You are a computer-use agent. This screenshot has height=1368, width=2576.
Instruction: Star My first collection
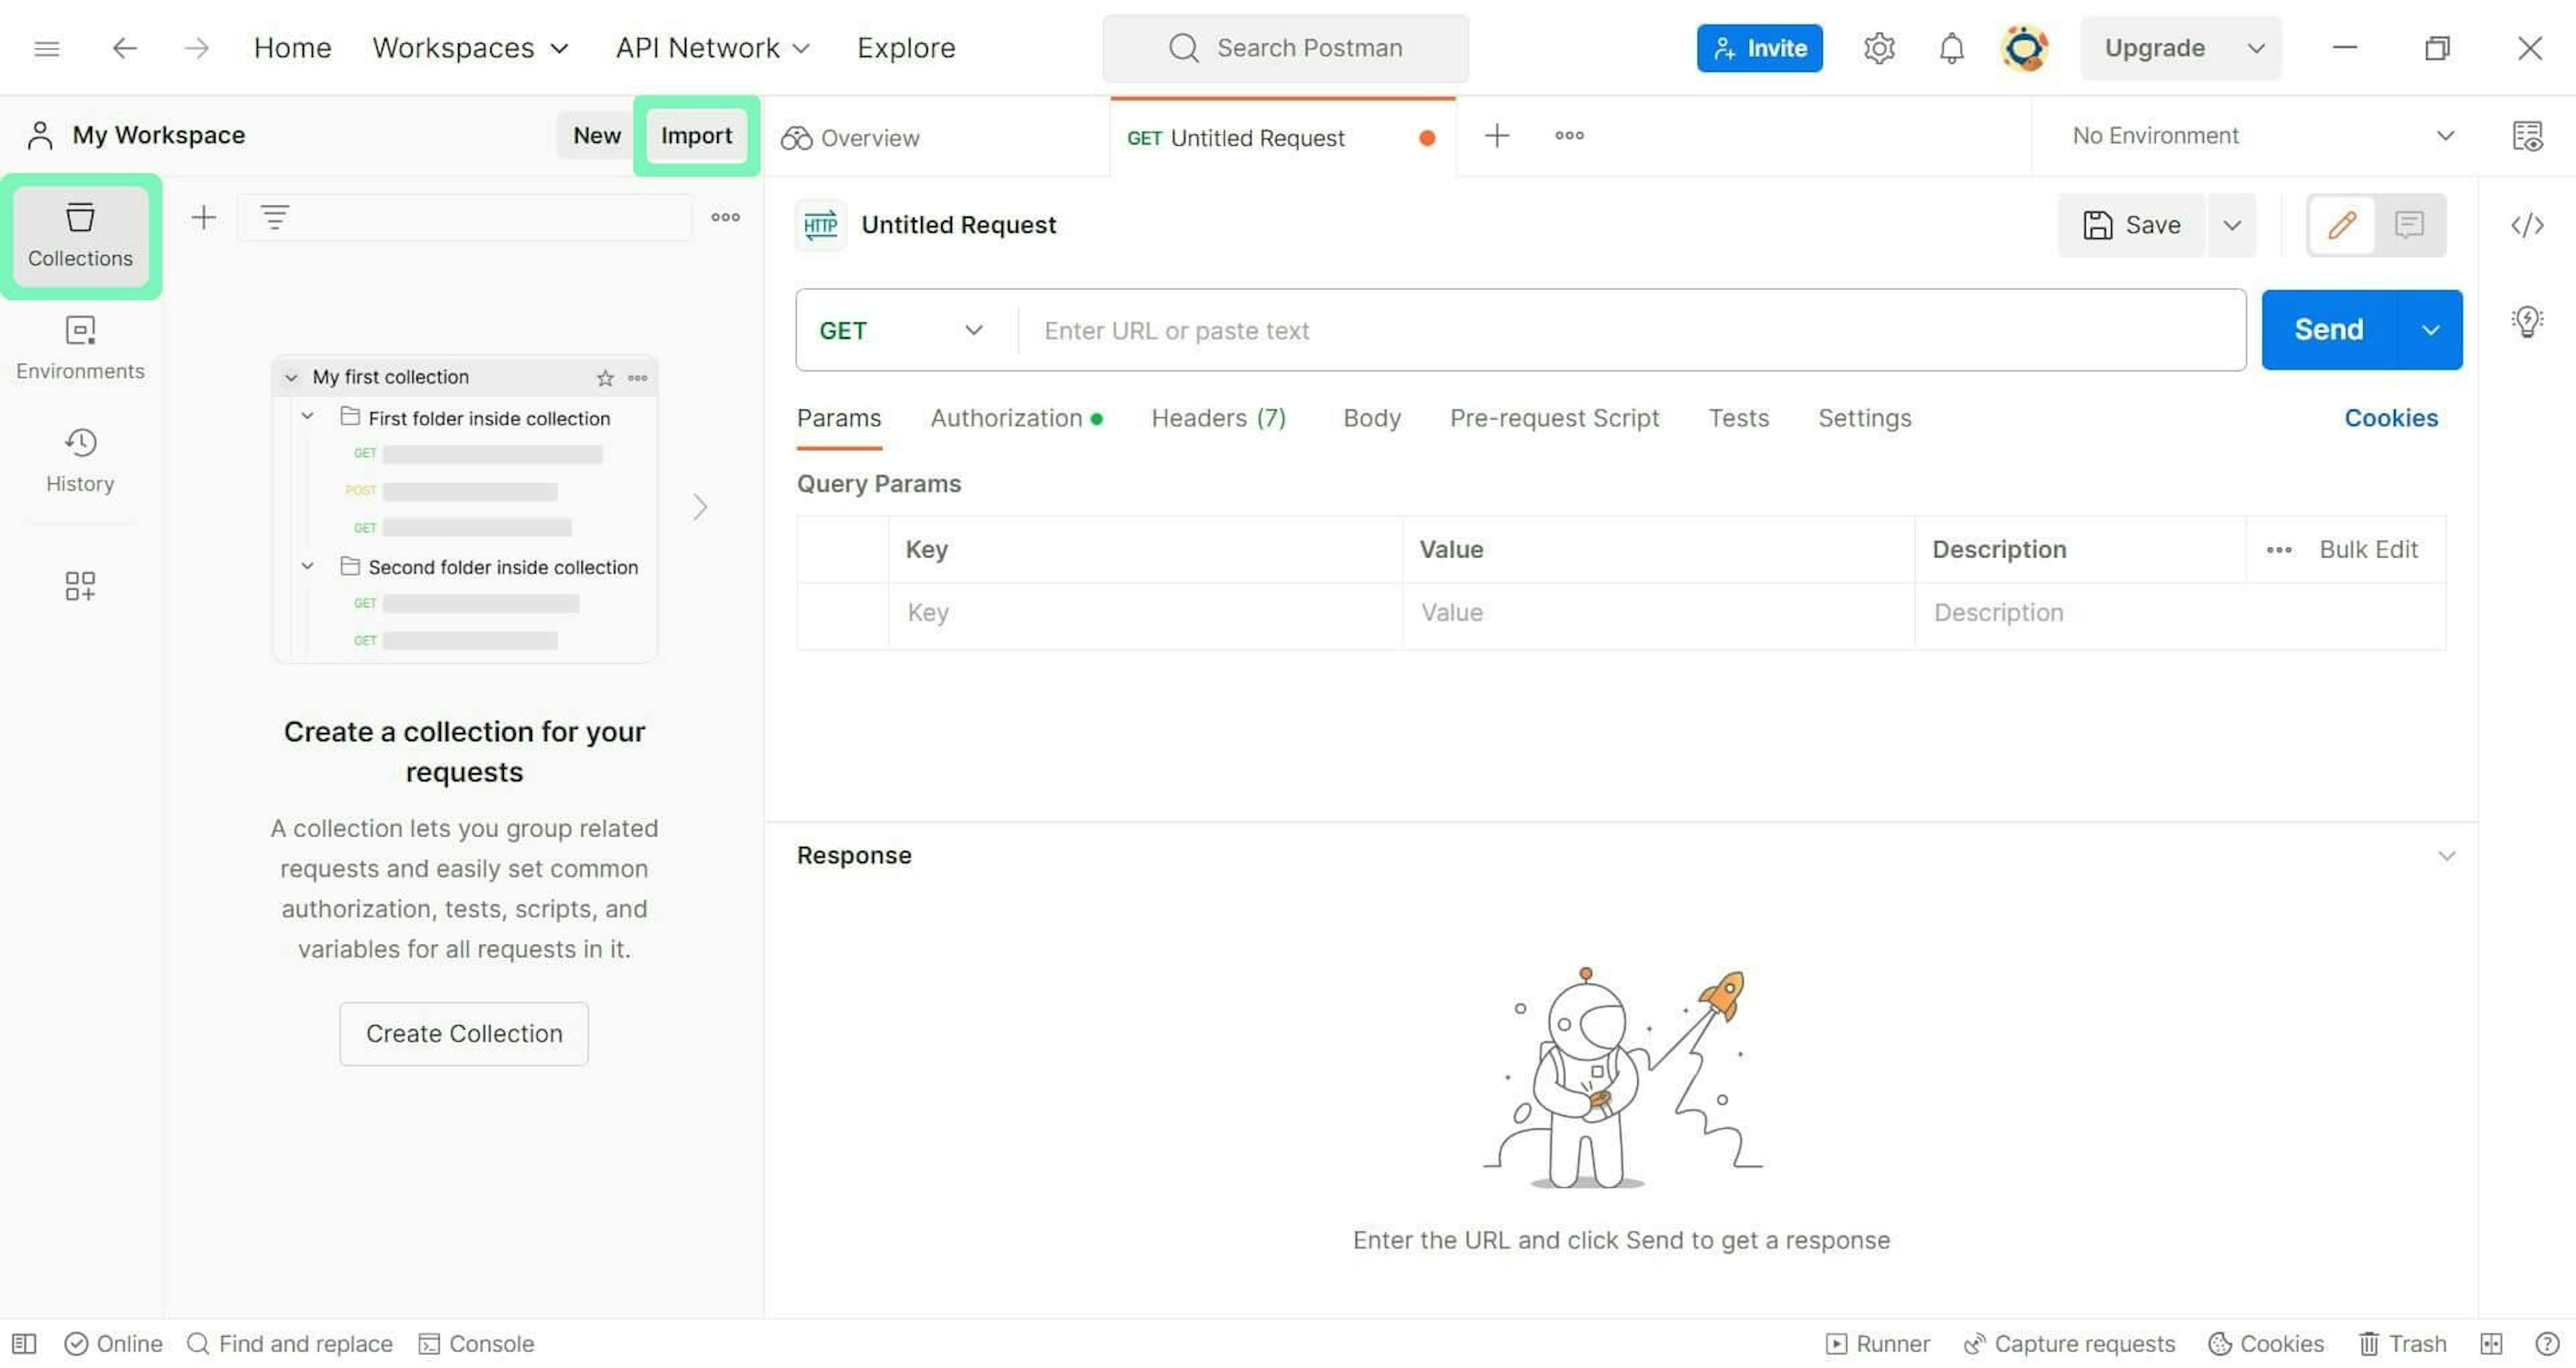[x=605, y=378]
